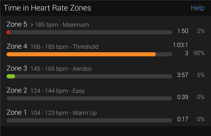The width and height of the screenshot is (211, 136).
Task: Click the 90% value for Zone 4
Action: click(199, 53)
